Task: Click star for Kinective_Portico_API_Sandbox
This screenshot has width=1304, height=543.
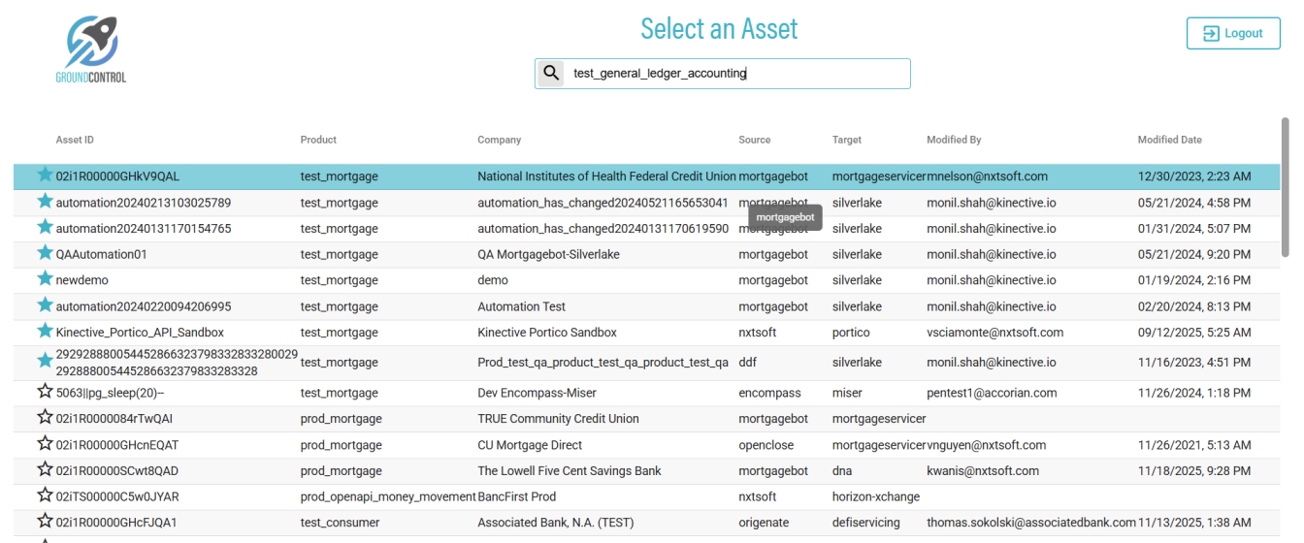Action: point(45,332)
